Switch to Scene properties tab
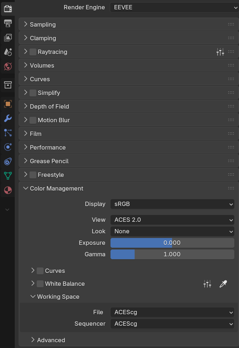This screenshot has width=239, height=348. [x=8, y=52]
